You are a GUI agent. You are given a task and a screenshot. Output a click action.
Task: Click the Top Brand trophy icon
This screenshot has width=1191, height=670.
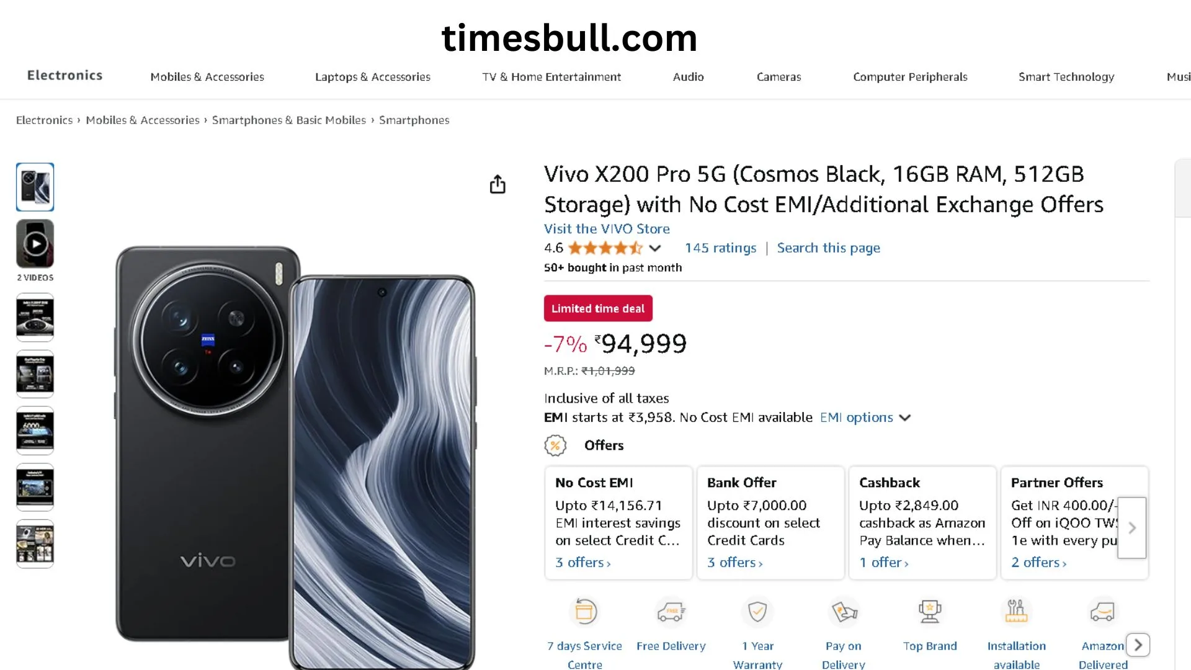930,612
